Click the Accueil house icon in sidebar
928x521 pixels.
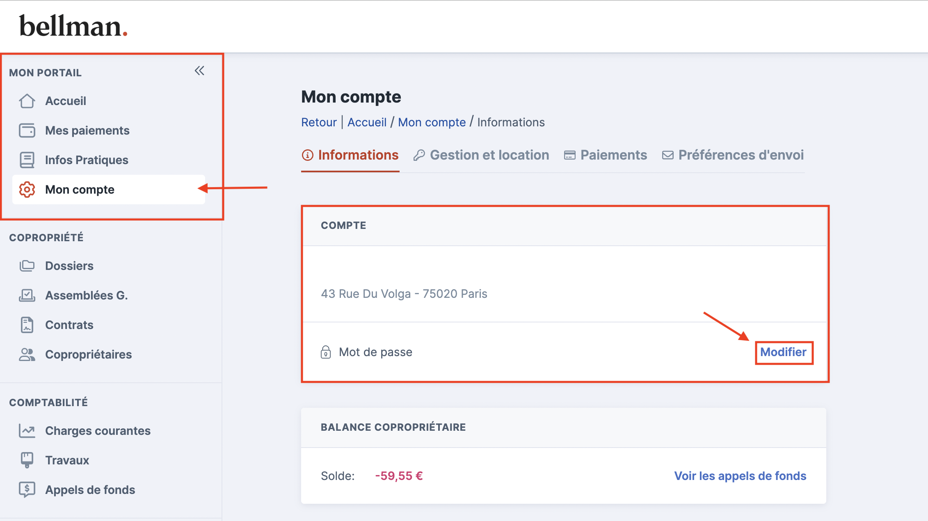pos(27,101)
